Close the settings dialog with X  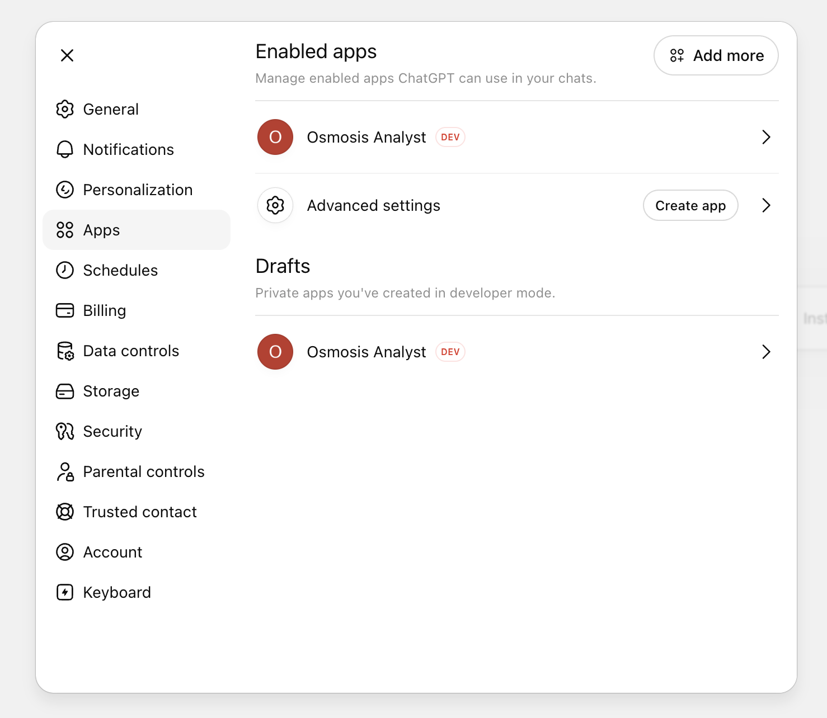click(67, 55)
